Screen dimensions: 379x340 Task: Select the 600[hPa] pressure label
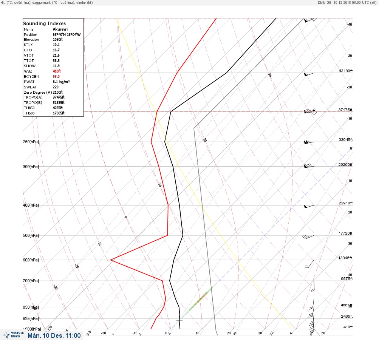(31, 260)
